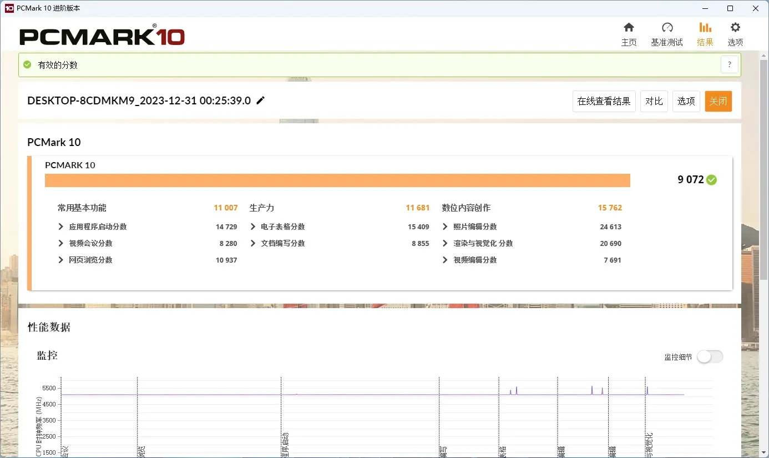
Task: Expand 视频编辑分数 row
Action: point(445,260)
